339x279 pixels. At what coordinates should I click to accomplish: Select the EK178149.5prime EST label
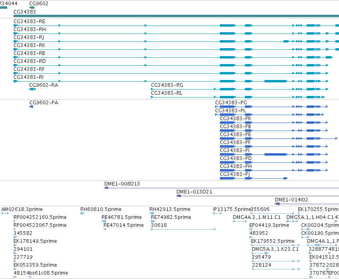point(35,242)
